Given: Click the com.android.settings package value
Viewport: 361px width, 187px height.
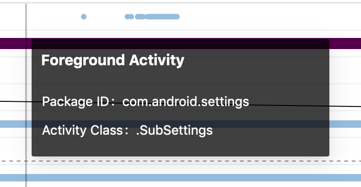Looking at the screenshot, I should [186, 102].
